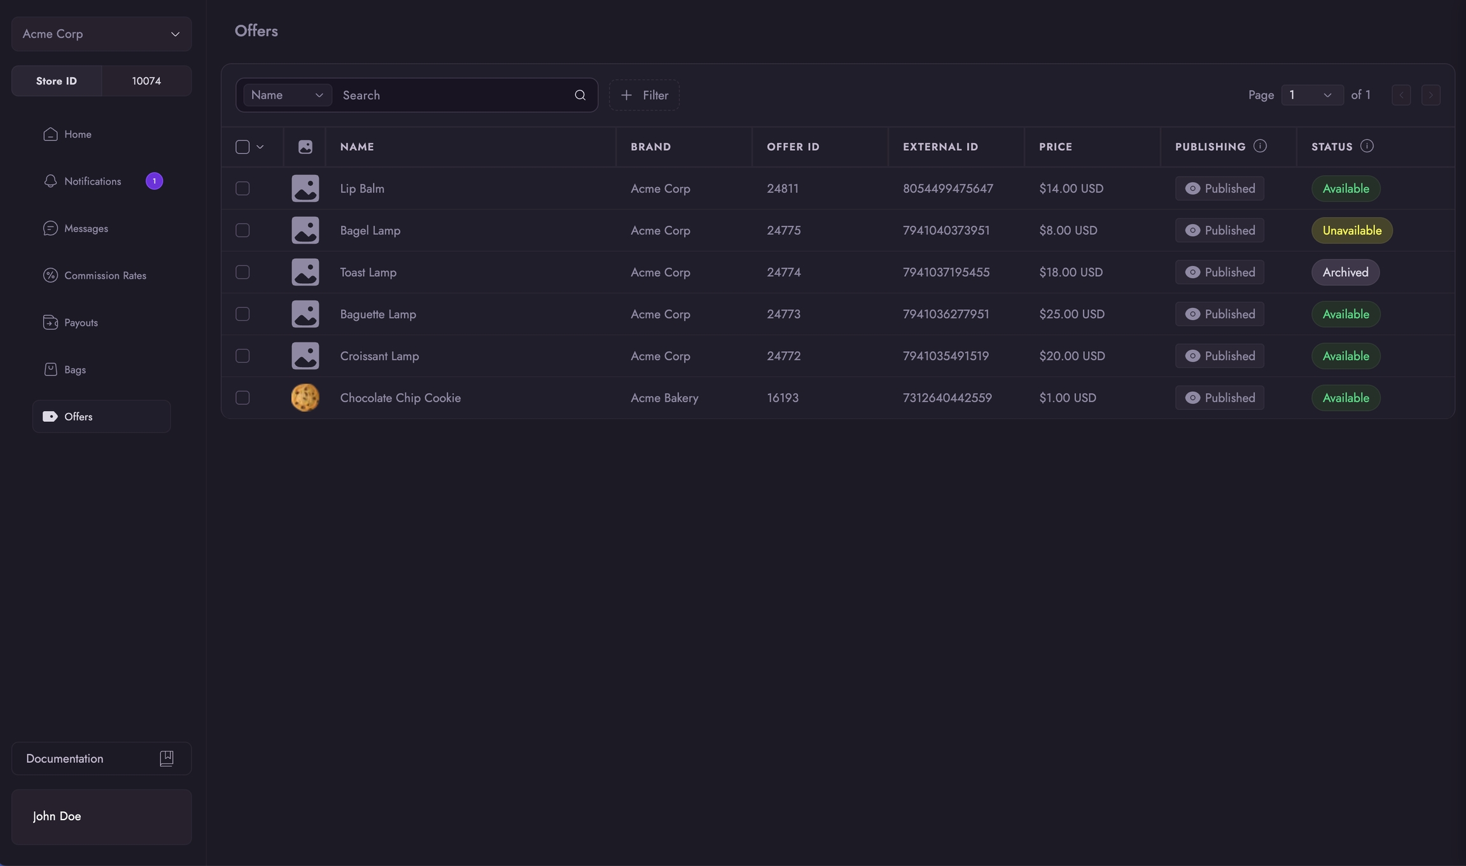Screen dimensions: 1466x866
Task: Check the Lip Balm row checkbox
Action: [242, 188]
